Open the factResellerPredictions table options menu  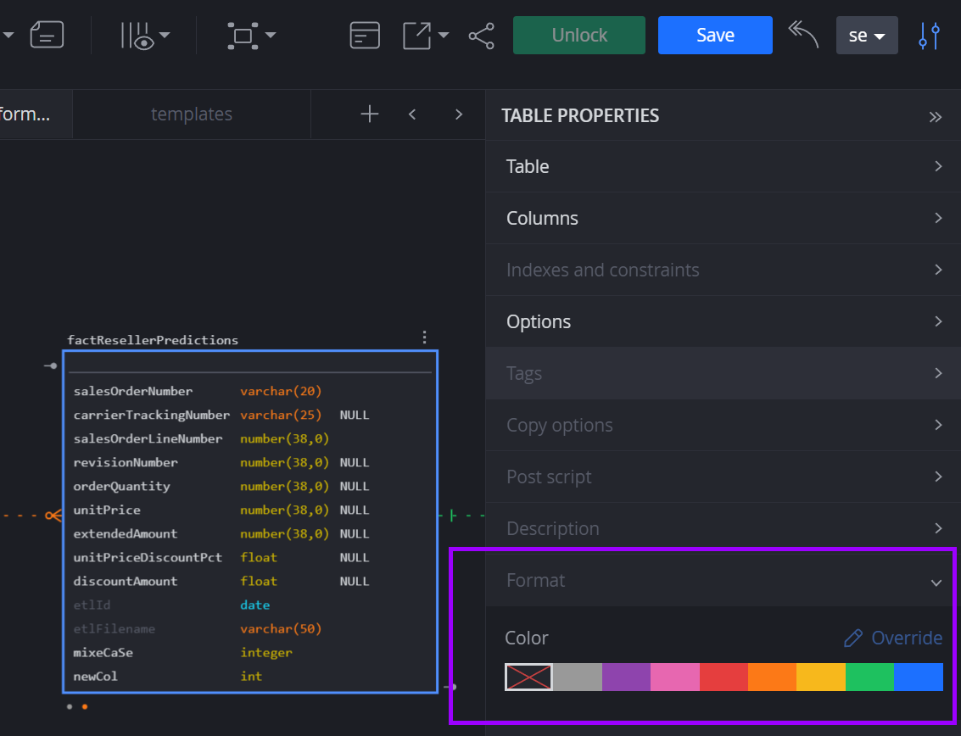(x=424, y=337)
